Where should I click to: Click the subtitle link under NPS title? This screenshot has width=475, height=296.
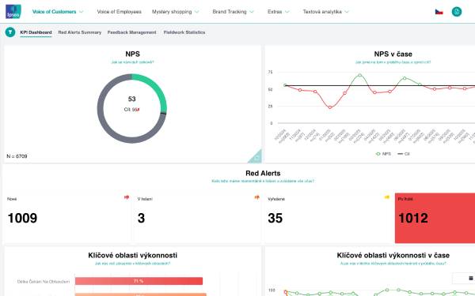pyautogui.click(x=132, y=62)
